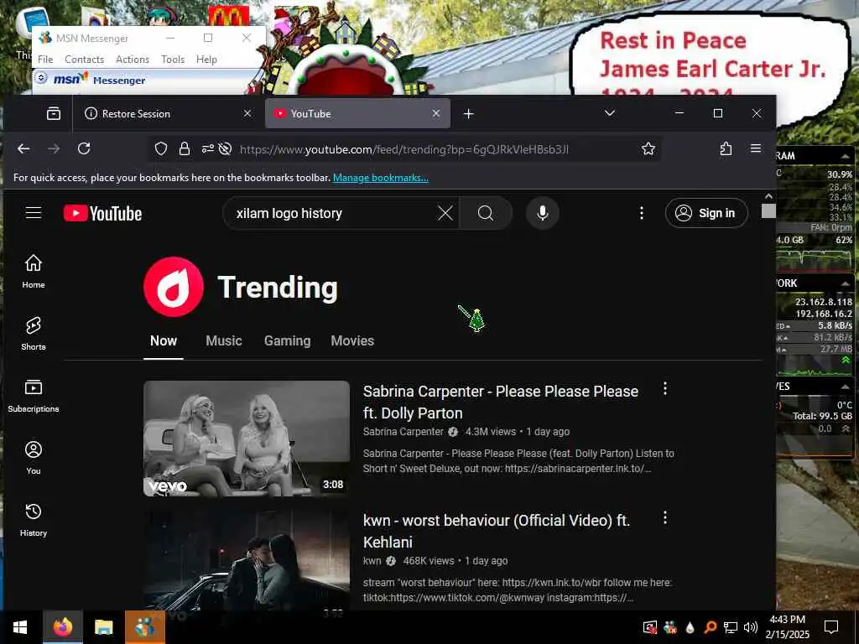Open File Explorer from the taskbar

point(103,627)
